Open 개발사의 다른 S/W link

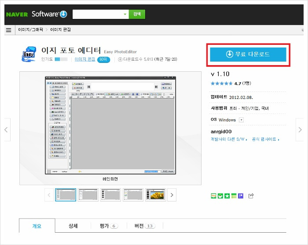(x=229, y=139)
